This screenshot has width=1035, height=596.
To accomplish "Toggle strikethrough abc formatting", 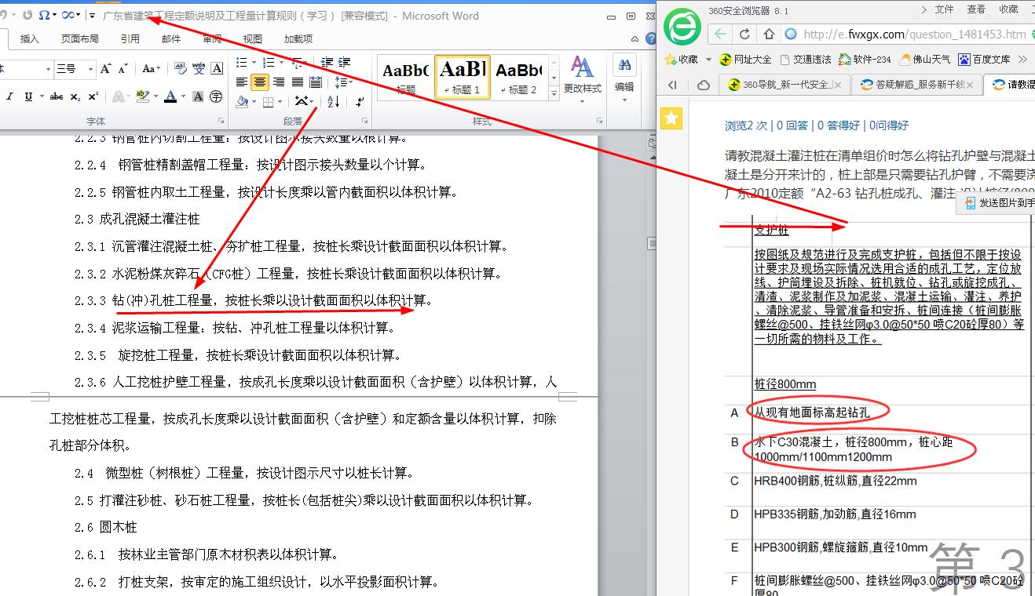I will (57, 96).
